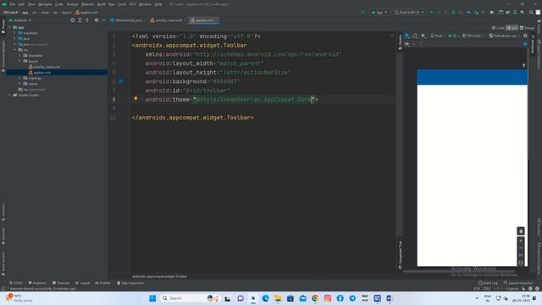This screenshot has height=305, width=542.
Task: Click the select opened file target icon
Action: click(72, 20)
